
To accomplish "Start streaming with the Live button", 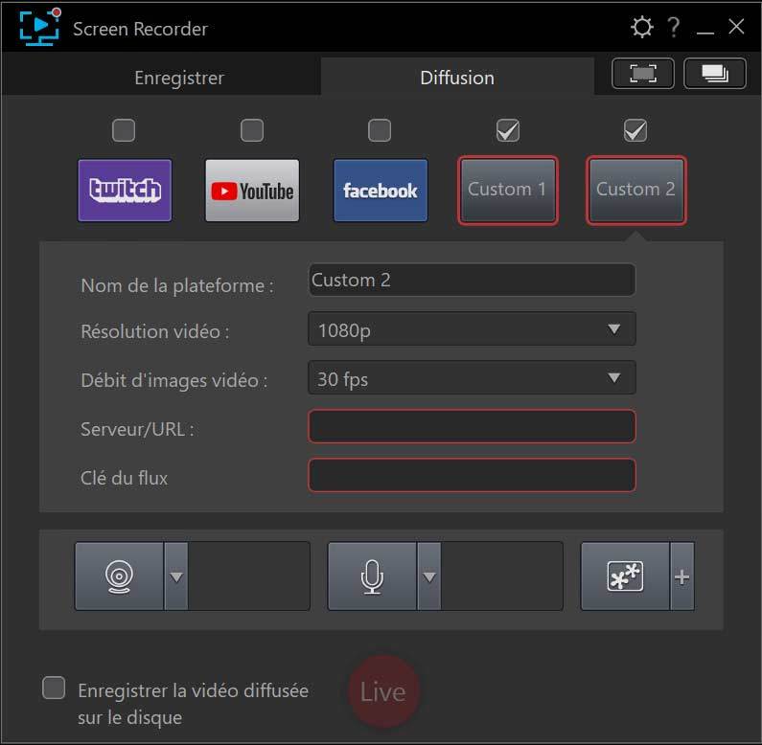I will coord(383,691).
